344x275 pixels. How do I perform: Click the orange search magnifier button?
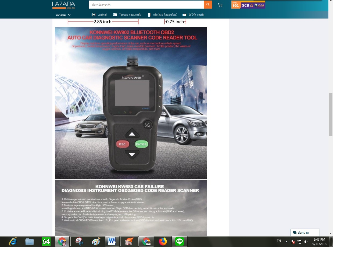point(207,5)
